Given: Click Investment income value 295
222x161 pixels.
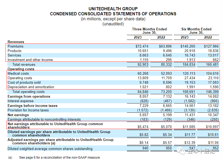Looking at the screenshot, I should (169, 60).
